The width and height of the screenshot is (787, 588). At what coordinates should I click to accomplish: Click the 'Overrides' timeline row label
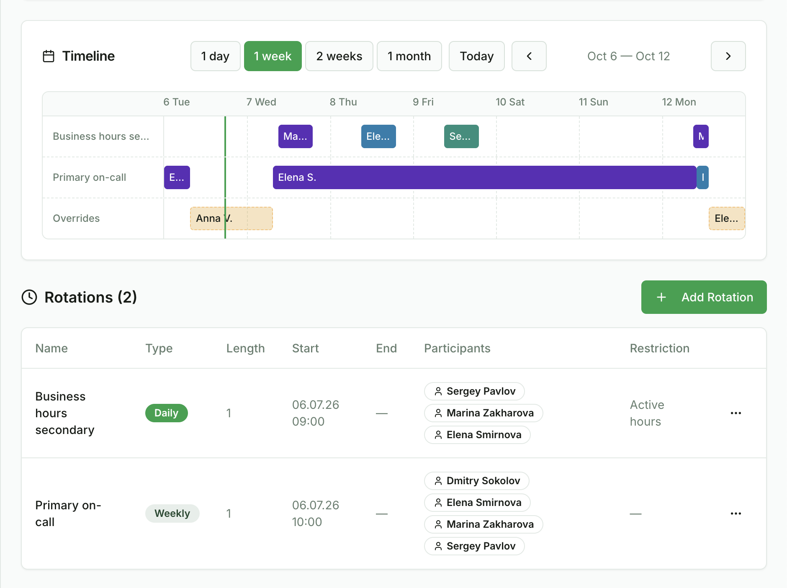coord(76,218)
